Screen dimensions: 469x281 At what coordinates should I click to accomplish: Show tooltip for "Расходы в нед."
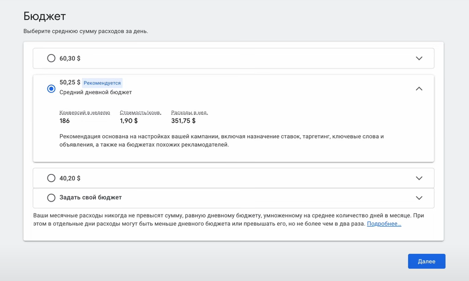tap(190, 112)
